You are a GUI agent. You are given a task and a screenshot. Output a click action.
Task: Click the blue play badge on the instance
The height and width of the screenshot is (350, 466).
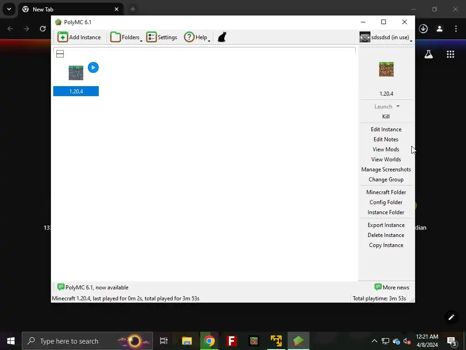pos(93,67)
